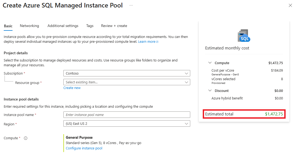Click the Azure hybrid benefit label
296x155 pixels.
pyautogui.click(x=227, y=98)
